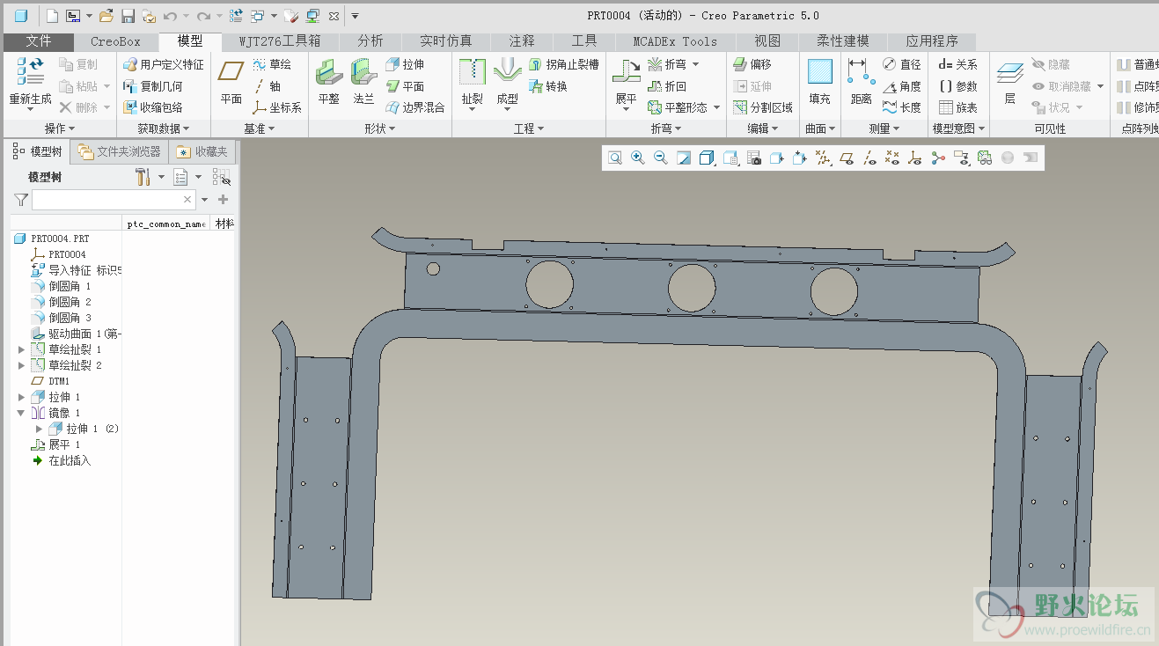The width and height of the screenshot is (1159, 646).
Task: Open the 层 layers tool
Action: [x=1009, y=81]
